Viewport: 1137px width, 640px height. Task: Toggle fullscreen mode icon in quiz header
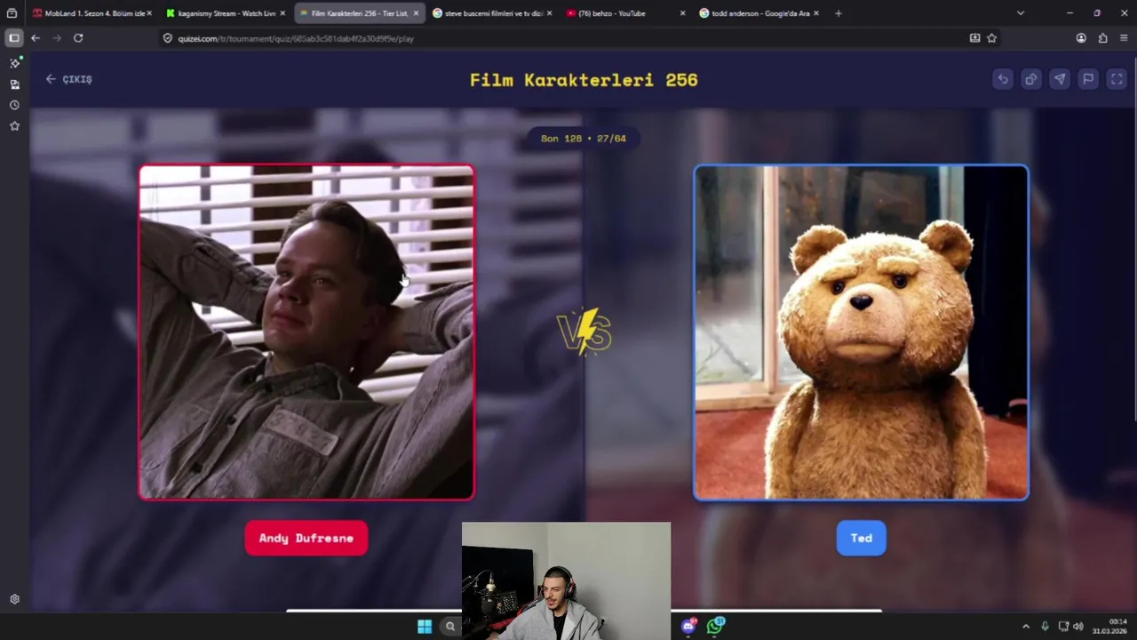tap(1117, 79)
